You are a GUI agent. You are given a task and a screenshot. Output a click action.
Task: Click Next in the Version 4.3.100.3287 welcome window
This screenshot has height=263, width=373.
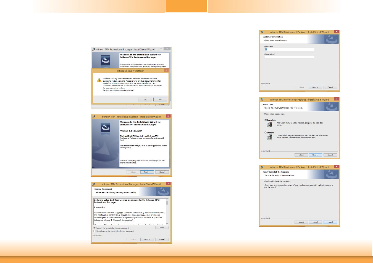(x=147, y=172)
